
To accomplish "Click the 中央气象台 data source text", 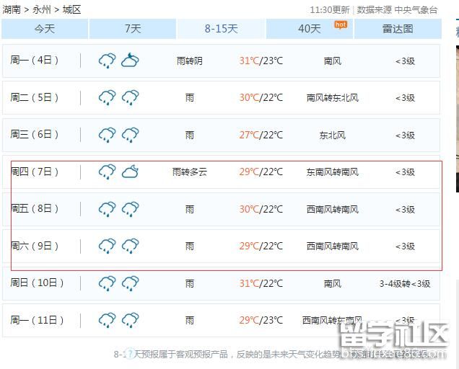I will click(416, 10).
